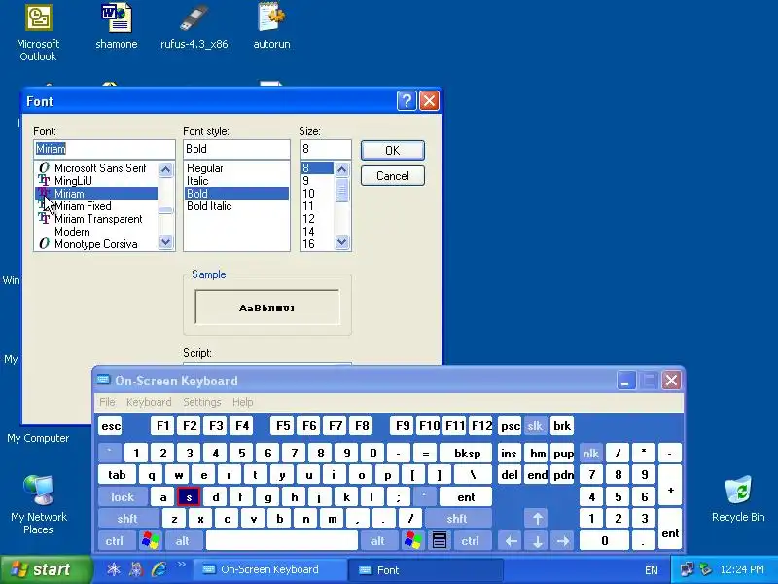Screen dimensions: 778x584
Task: Click the left arrow key on keyboard
Action: [x=511, y=540]
